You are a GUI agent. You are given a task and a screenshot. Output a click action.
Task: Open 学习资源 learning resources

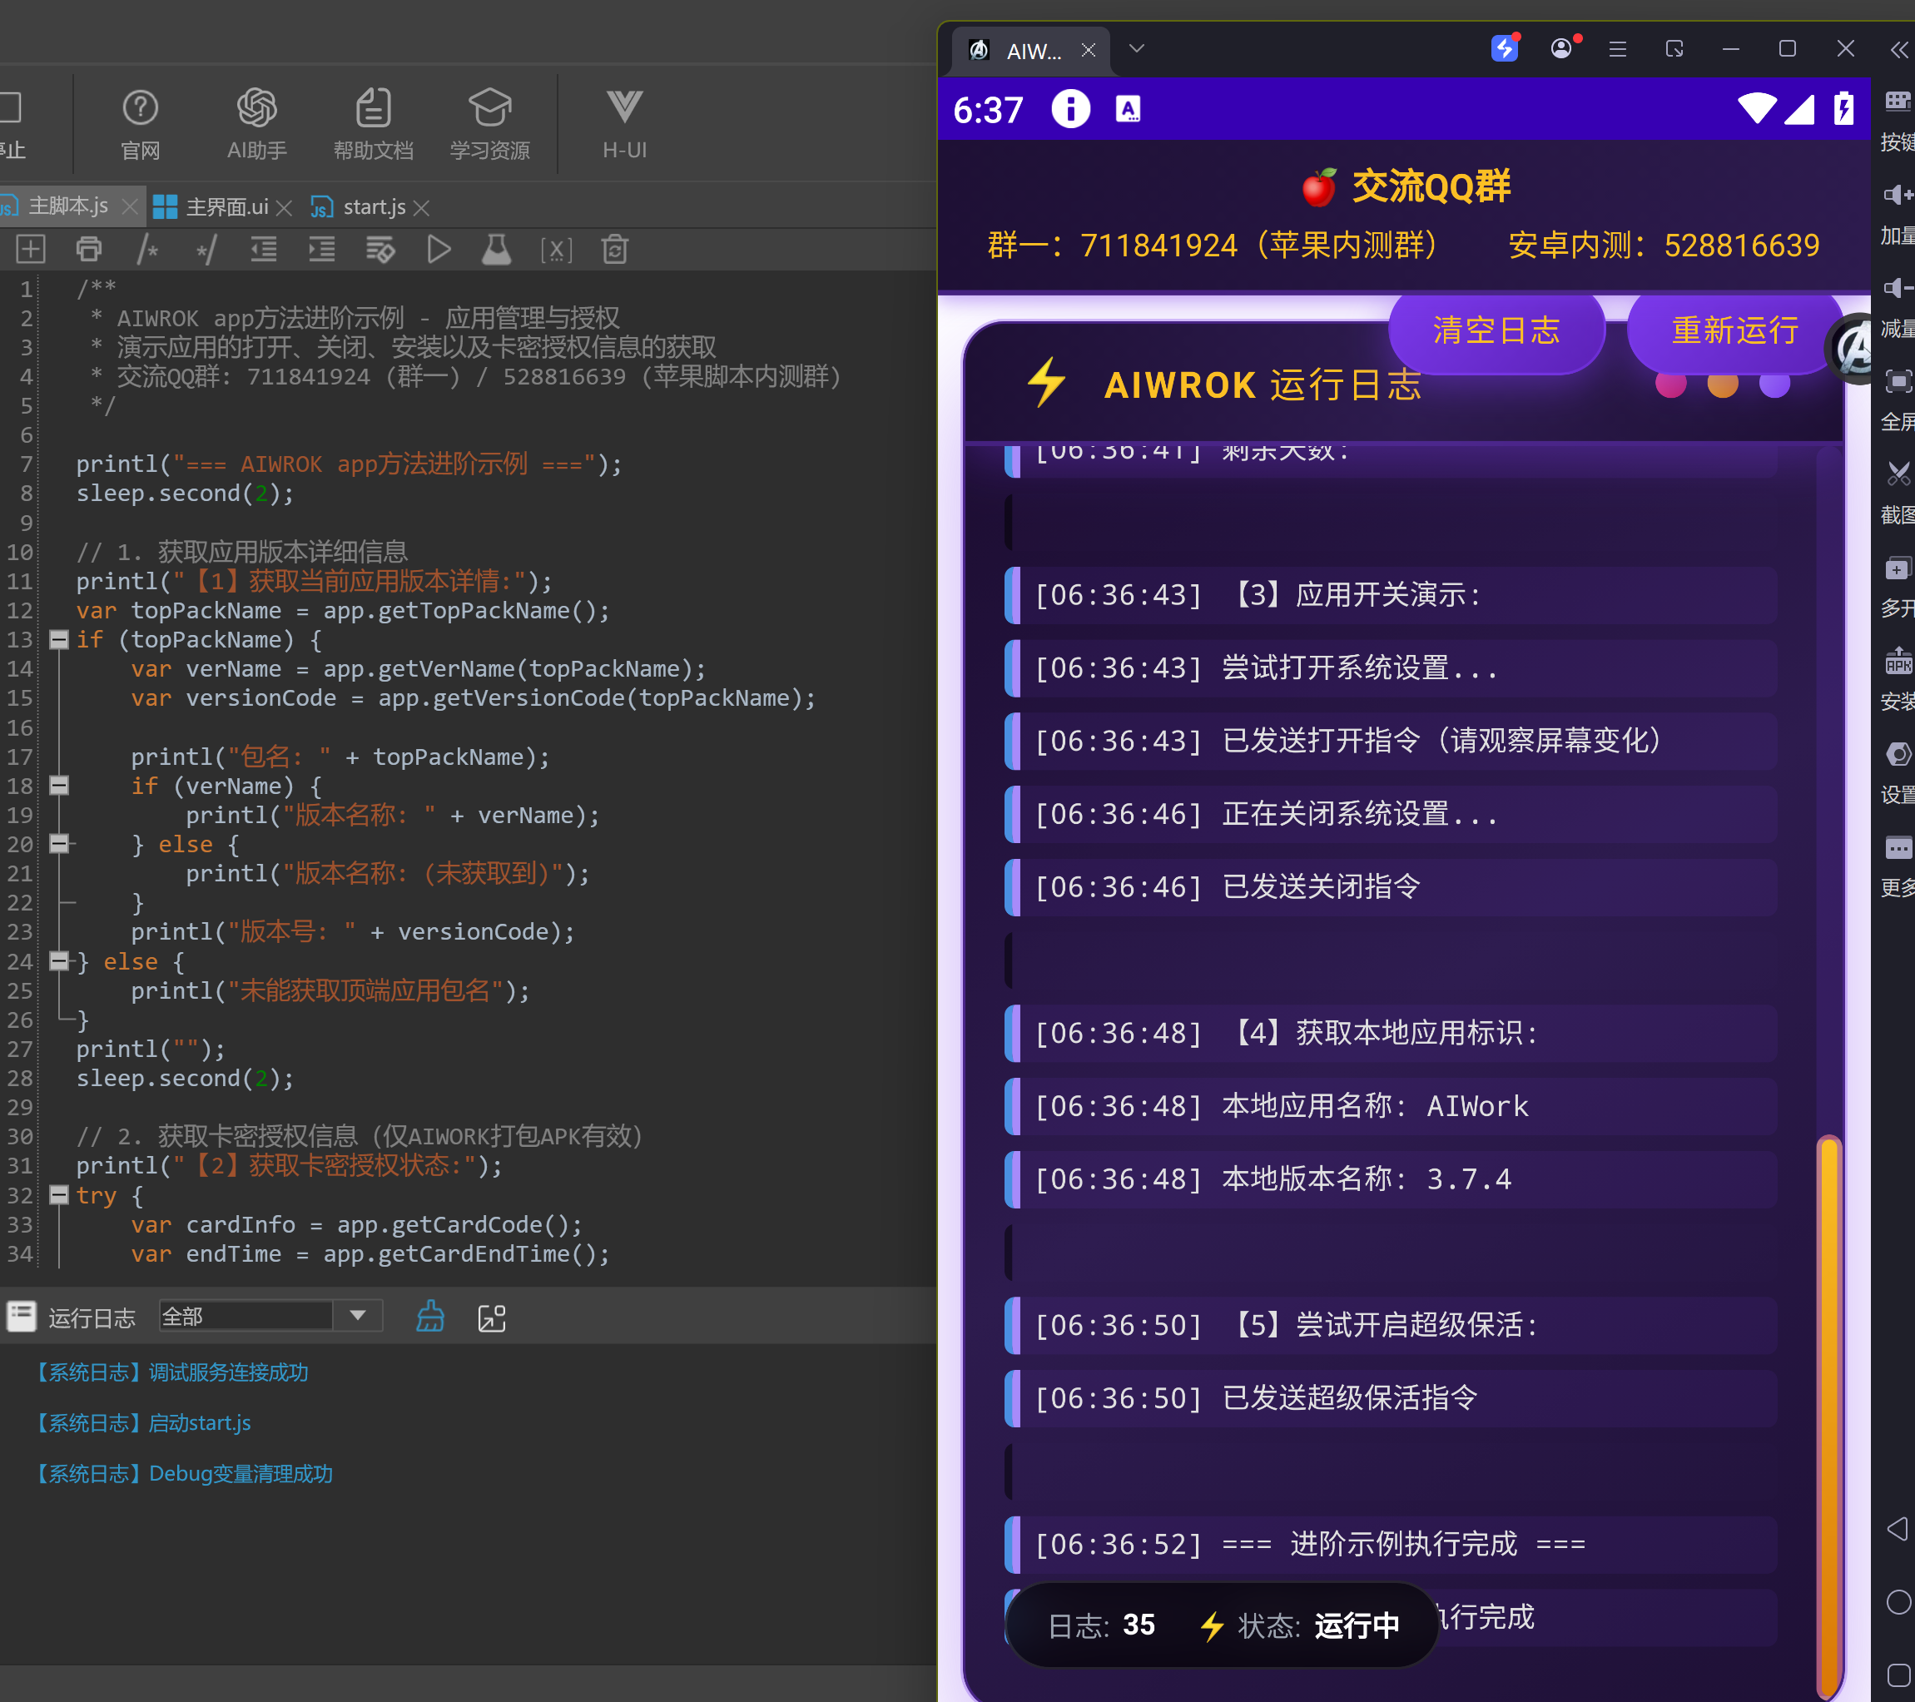tap(489, 125)
